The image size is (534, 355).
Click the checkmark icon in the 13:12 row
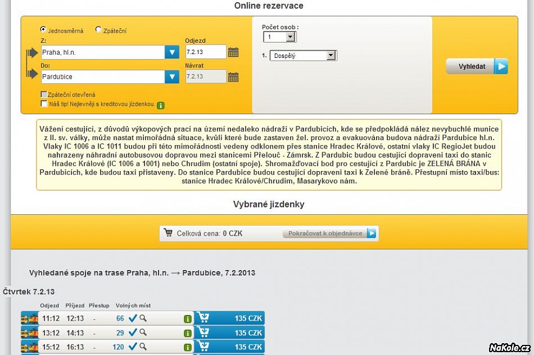point(133,332)
